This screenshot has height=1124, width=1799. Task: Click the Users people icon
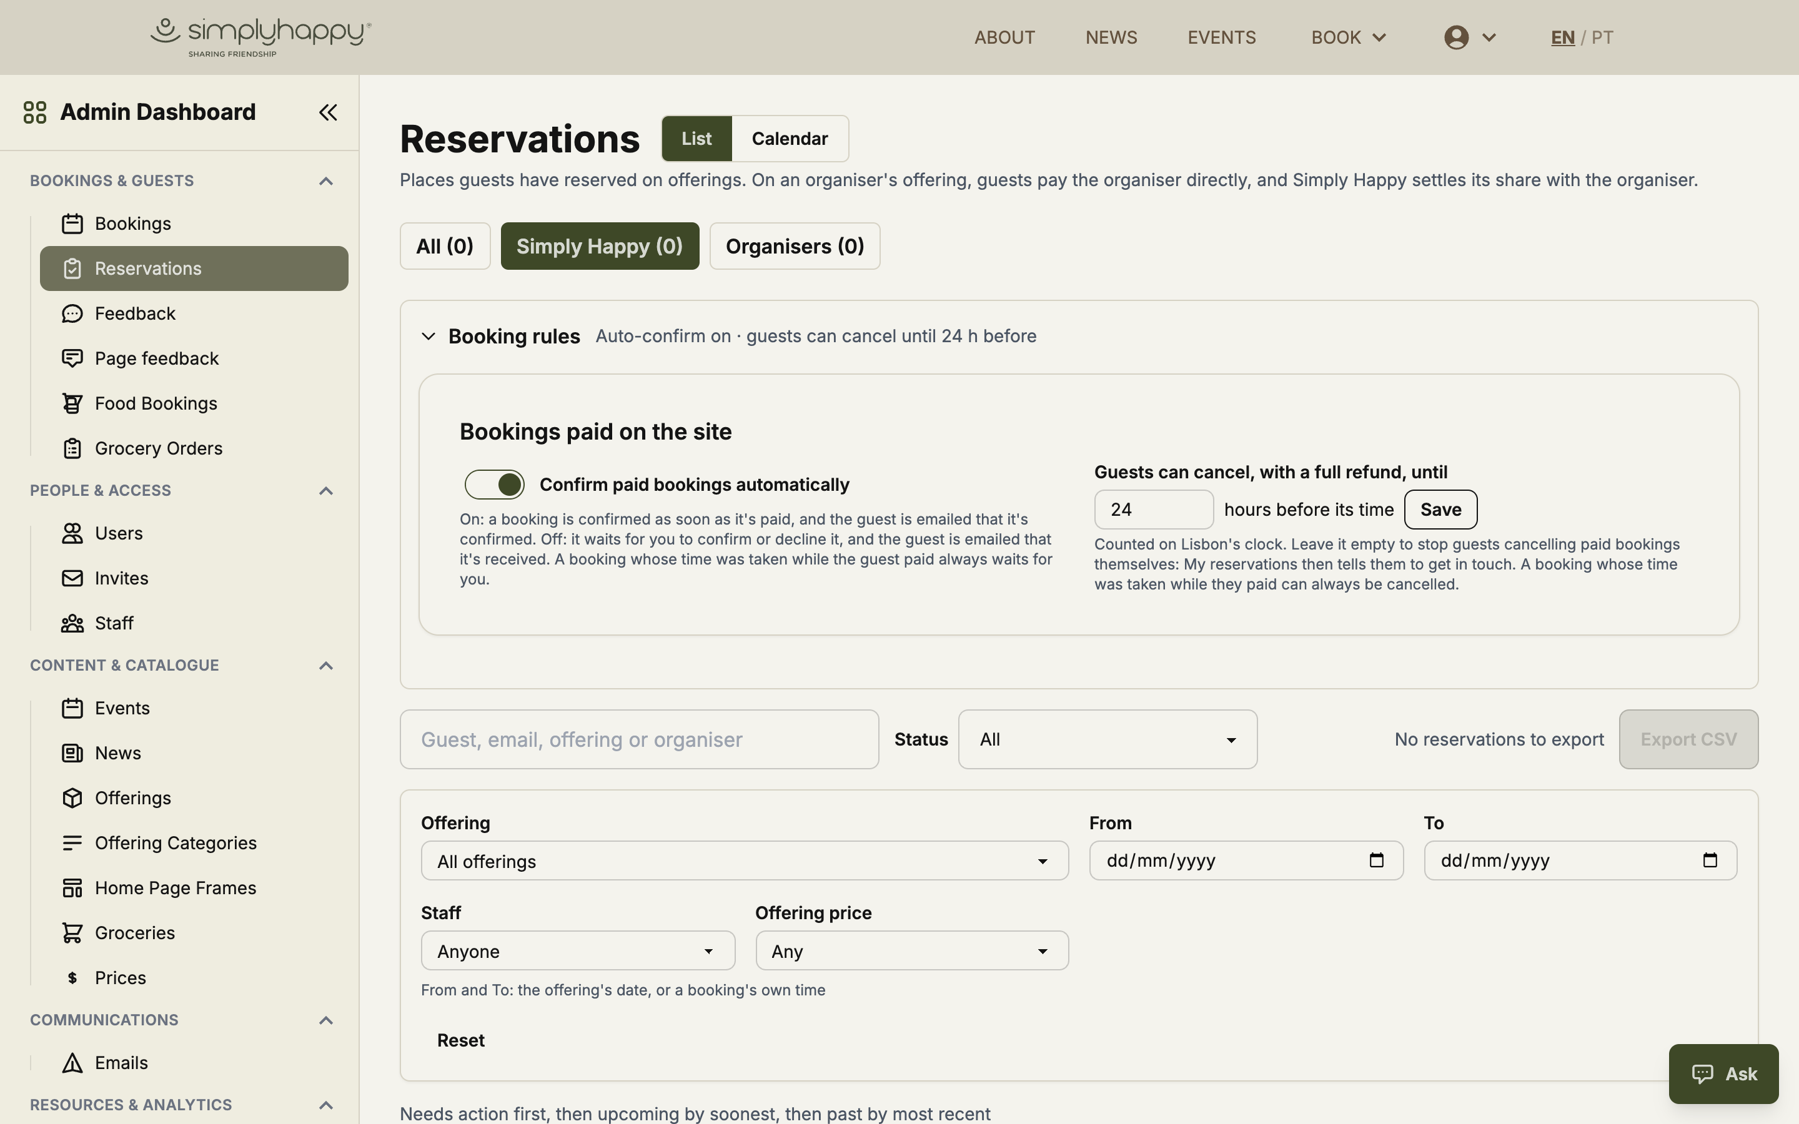coord(72,533)
